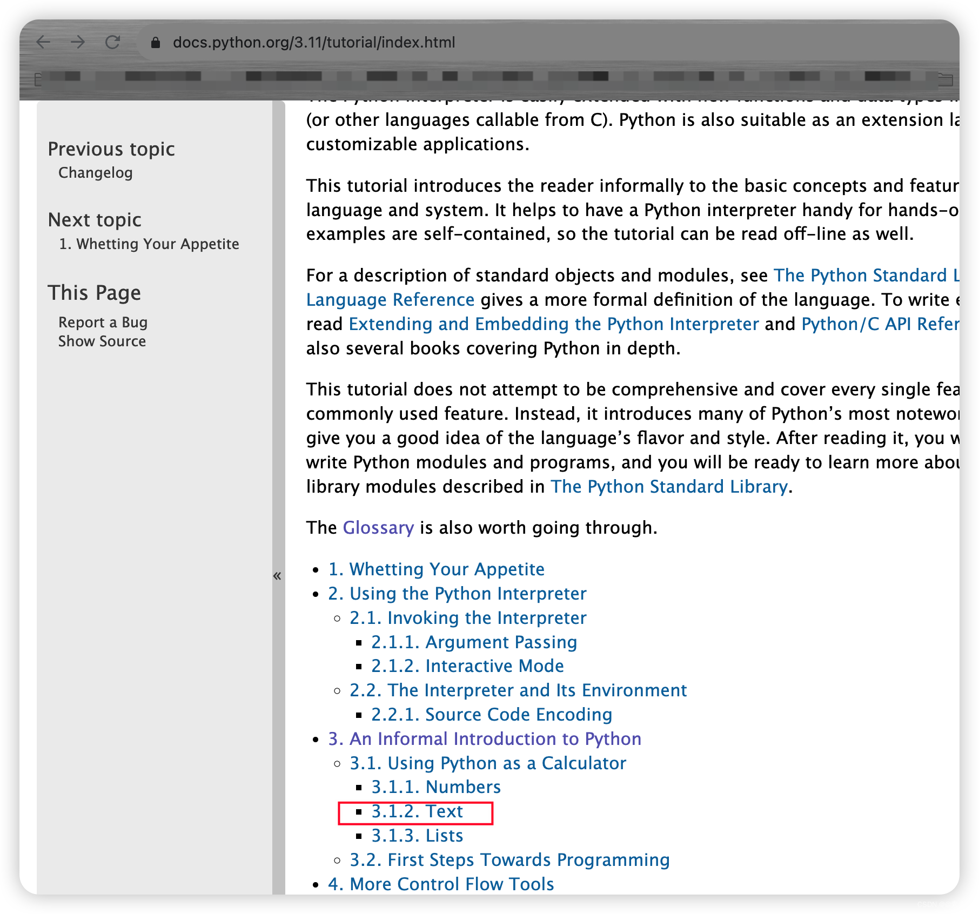Click the browser back arrow
Viewport: 979px width, 914px height.
pos(43,42)
